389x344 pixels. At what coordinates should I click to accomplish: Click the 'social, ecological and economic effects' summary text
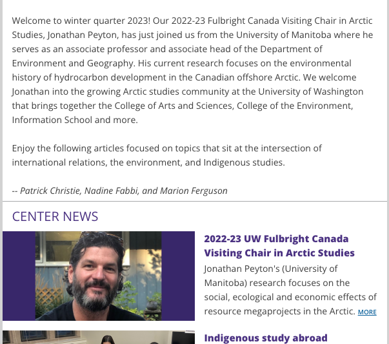(290, 297)
